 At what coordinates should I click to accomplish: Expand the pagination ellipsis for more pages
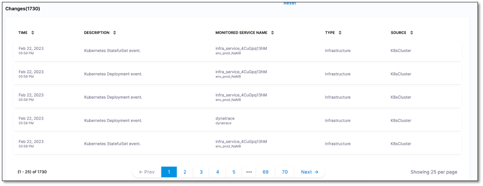tap(249, 172)
